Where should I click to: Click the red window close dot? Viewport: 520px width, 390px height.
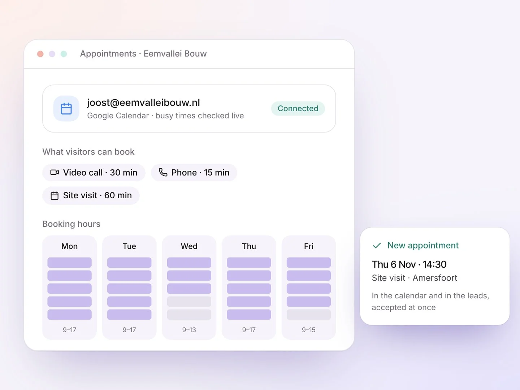[40, 54]
